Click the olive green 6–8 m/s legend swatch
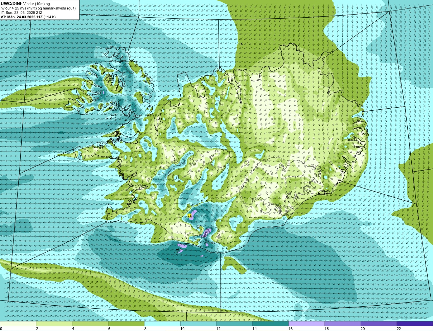The width and height of the screenshot is (433, 331). click(x=126, y=324)
